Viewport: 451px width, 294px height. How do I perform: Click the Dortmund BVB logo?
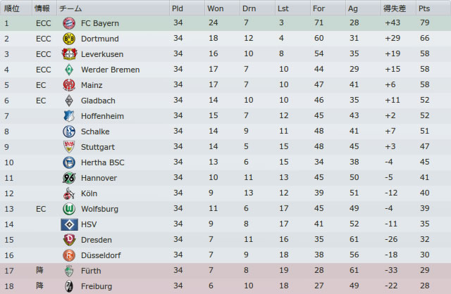pyautogui.click(x=69, y=39)
